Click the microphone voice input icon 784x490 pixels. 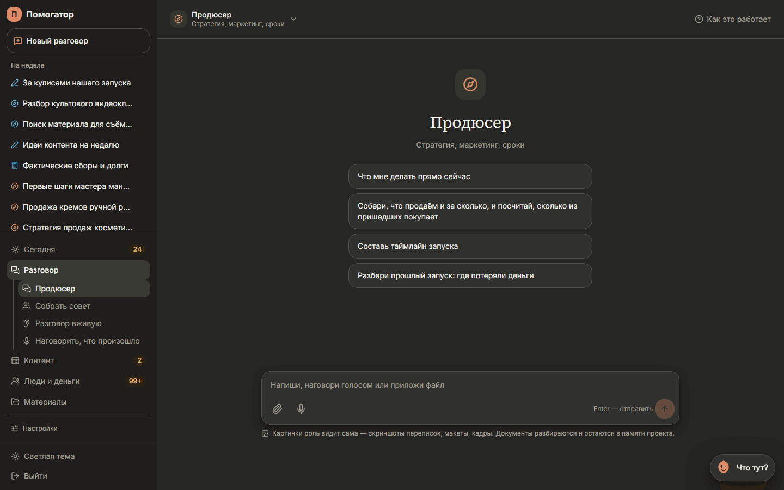(x=301, y=409)
